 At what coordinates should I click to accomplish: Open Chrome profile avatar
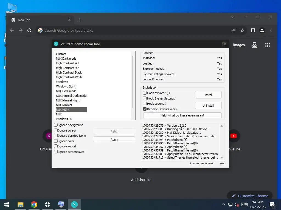click(262, 30)
